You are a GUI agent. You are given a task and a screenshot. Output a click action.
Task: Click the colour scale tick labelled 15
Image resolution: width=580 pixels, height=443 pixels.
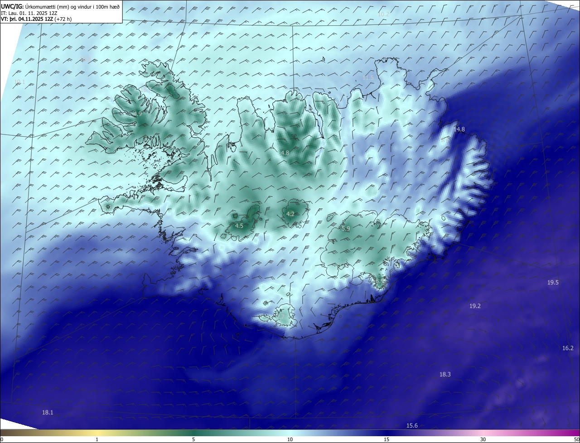click(x=387, y=440)
